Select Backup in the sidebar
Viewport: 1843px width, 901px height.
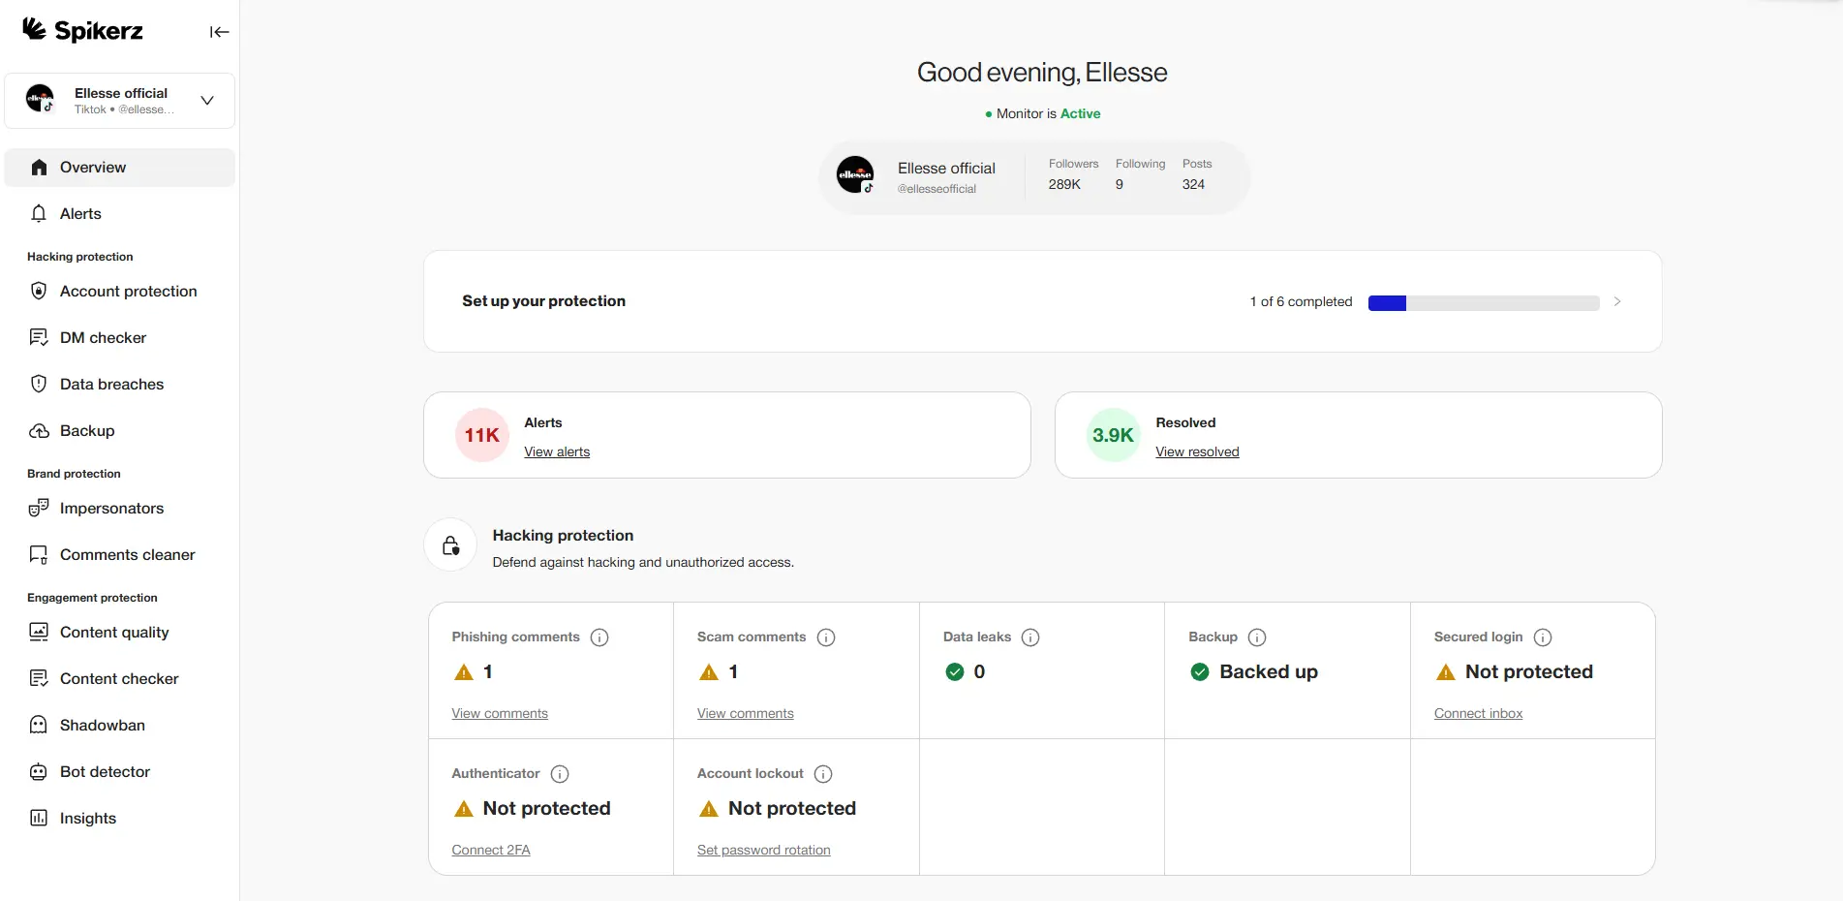[x=120, y=431]
